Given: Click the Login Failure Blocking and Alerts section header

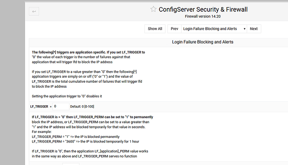Looking at the screenshot, I should [202, 42].
